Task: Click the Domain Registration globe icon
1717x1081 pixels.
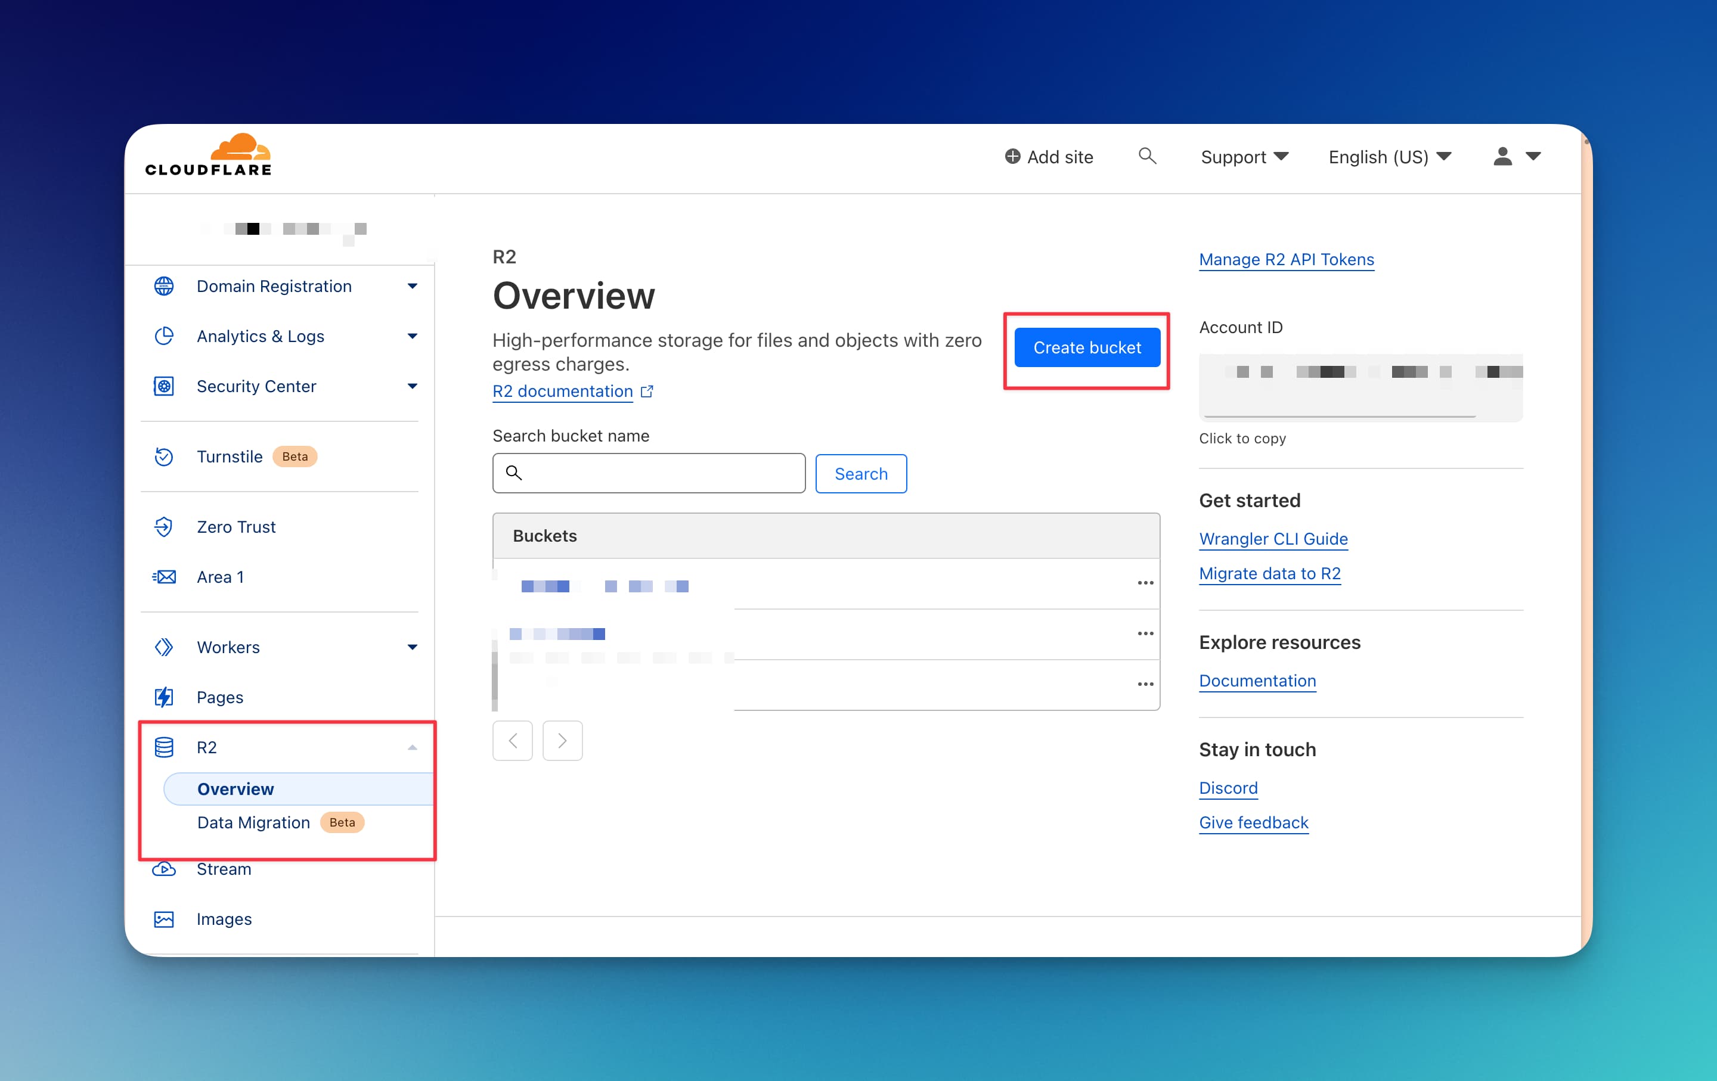Action: coord(164,286)
